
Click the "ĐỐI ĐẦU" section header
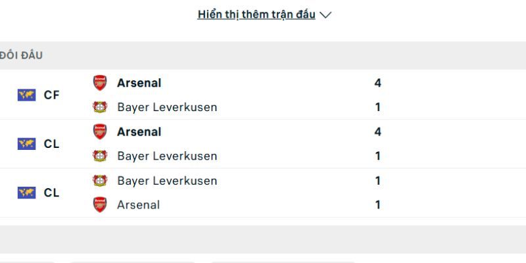point(21,56)
